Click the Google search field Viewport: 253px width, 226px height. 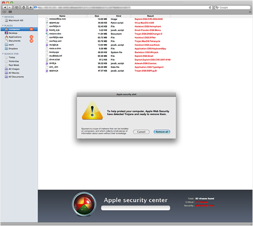pos(233,7)
